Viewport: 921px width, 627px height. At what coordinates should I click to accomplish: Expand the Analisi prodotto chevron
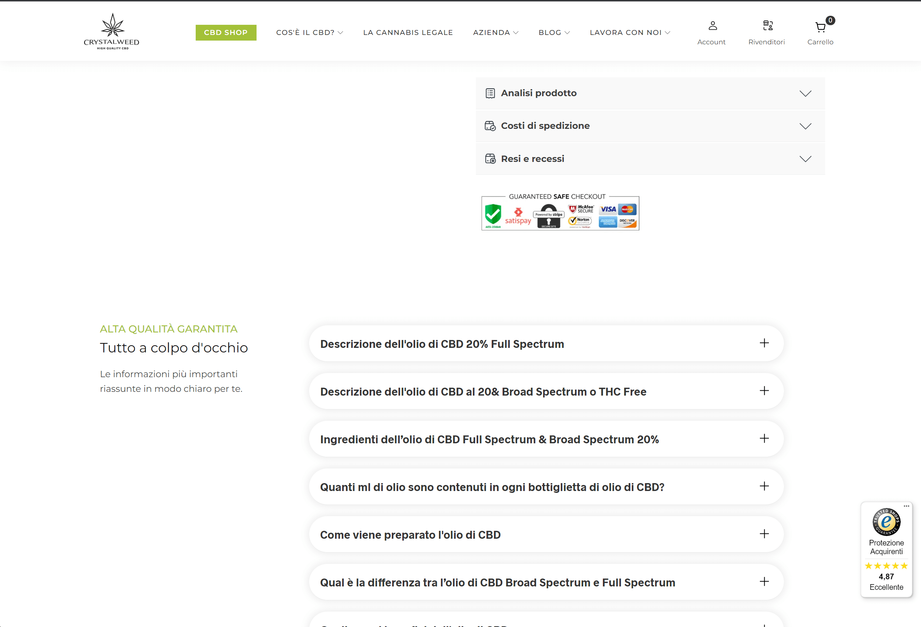805,94
